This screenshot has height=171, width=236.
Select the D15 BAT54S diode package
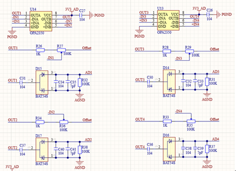pyautogui.click(x=42, y=83)
